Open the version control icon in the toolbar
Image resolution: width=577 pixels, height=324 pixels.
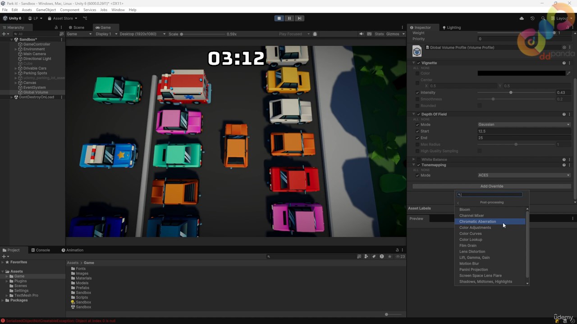[x=85, y=18]
